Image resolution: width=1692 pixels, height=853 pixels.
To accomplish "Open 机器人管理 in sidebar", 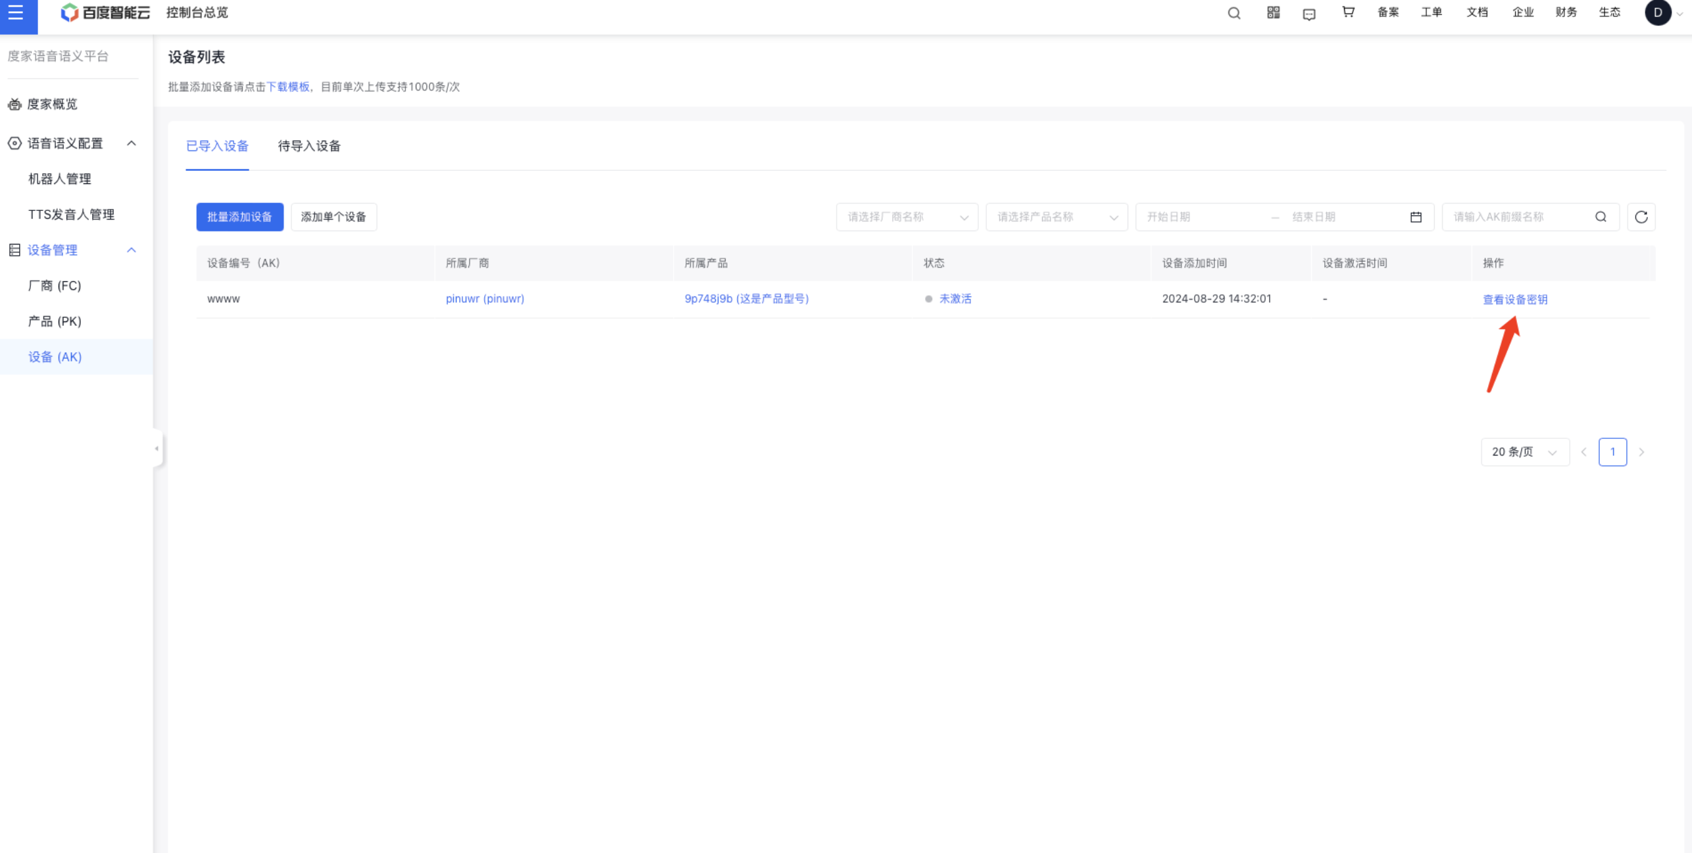I will coord(60,179).
